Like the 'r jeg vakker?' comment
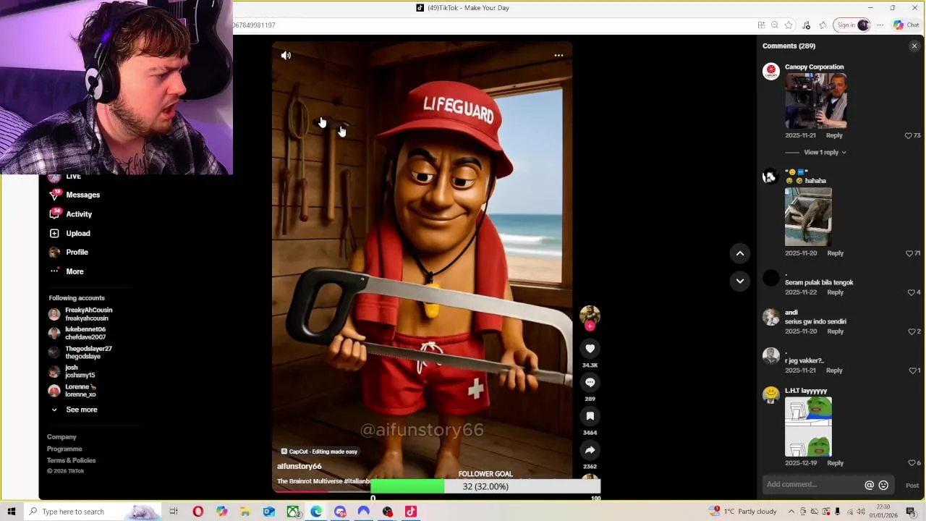Viewport: 926px width, 521px height. (912, 370)
